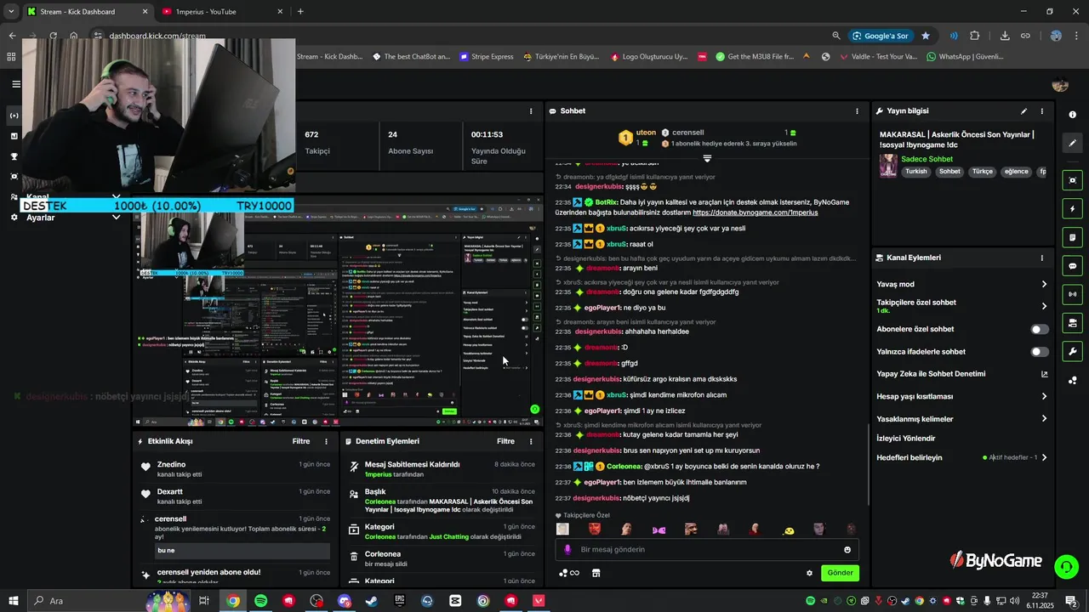This screenshot has height=612, width=1089.
Task: Collapse the pinned gift leaderboard arrow
Action: tap(707, 159)
